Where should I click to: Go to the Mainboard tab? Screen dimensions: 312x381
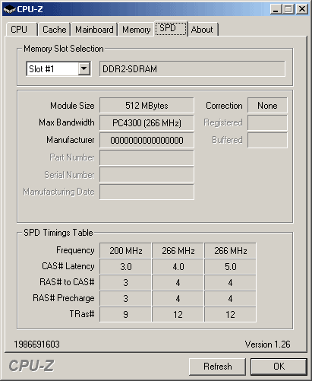[x=94, y=30]
